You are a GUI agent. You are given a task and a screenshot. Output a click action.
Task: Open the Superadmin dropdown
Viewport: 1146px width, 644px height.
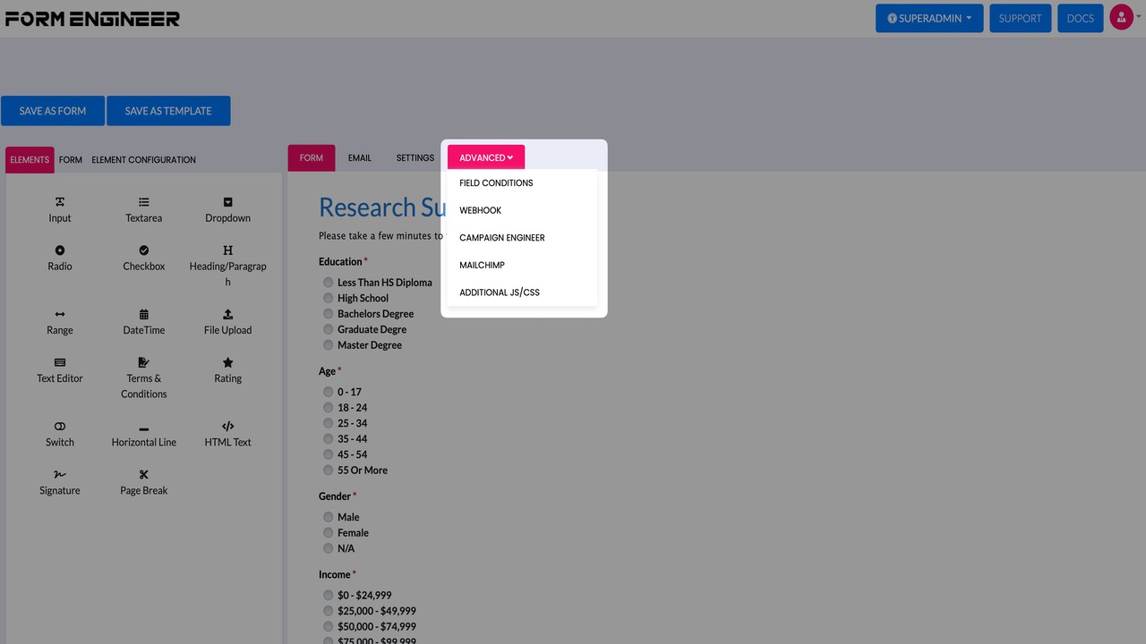point(929,18)
